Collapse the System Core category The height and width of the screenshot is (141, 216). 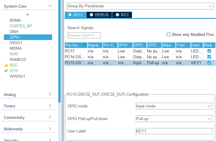pyautogui.click(x=28, y=6)
